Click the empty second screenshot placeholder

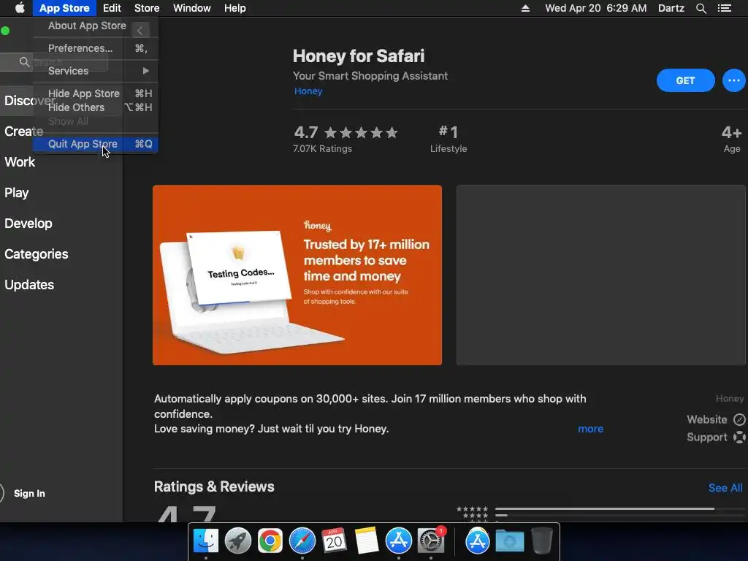[601, 275]
